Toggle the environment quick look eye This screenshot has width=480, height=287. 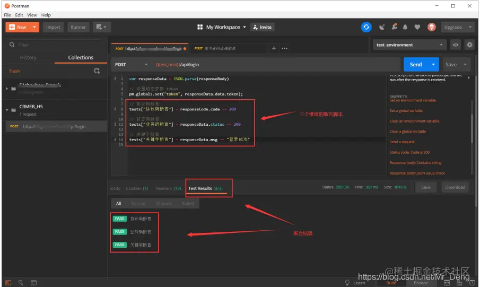point(456,45)
